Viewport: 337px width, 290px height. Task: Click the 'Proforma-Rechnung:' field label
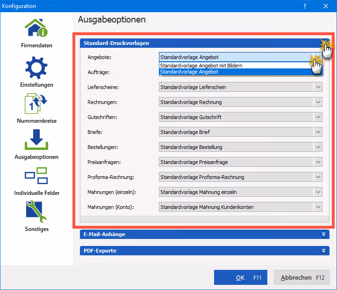coord(111,177)
